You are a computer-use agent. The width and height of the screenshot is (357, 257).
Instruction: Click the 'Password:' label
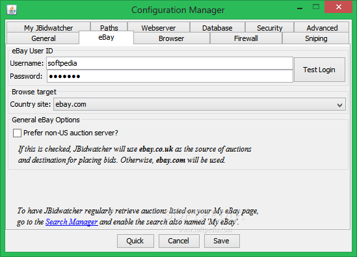pos(26,76)
